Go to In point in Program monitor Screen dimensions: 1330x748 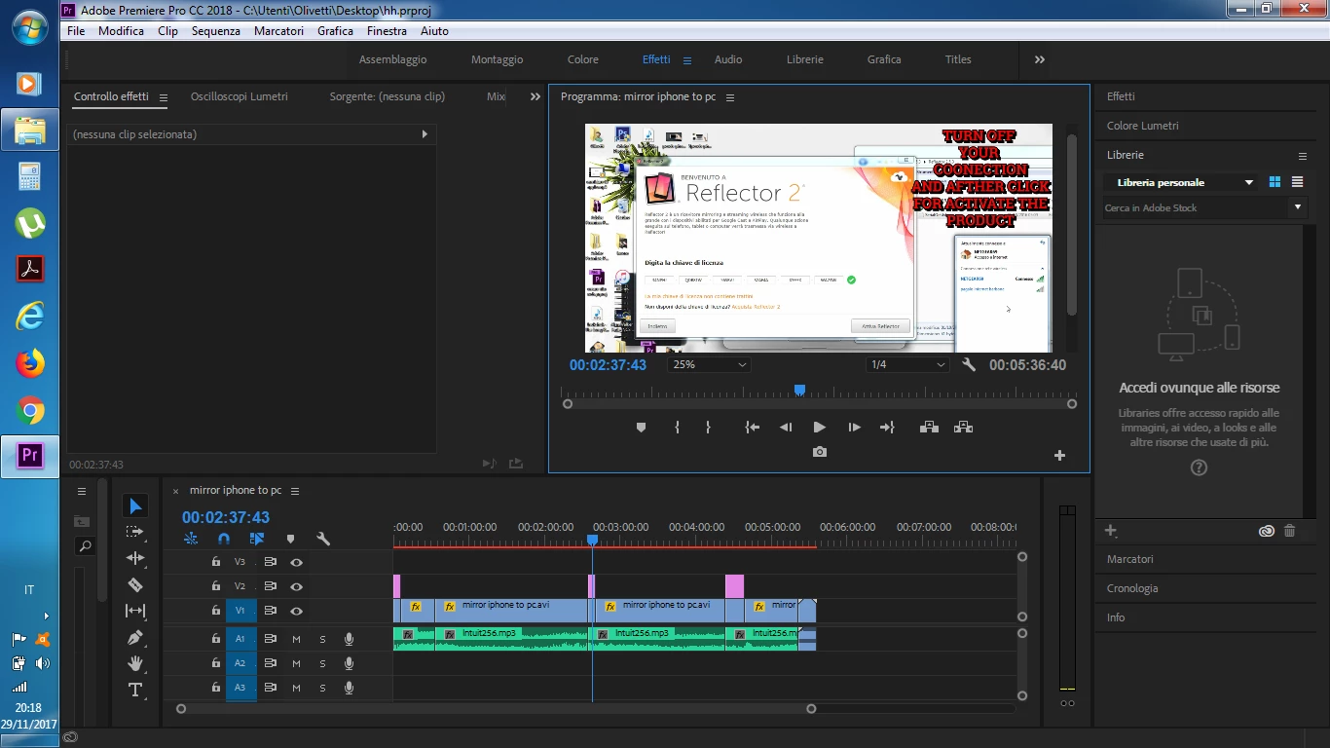click(752, 428)
